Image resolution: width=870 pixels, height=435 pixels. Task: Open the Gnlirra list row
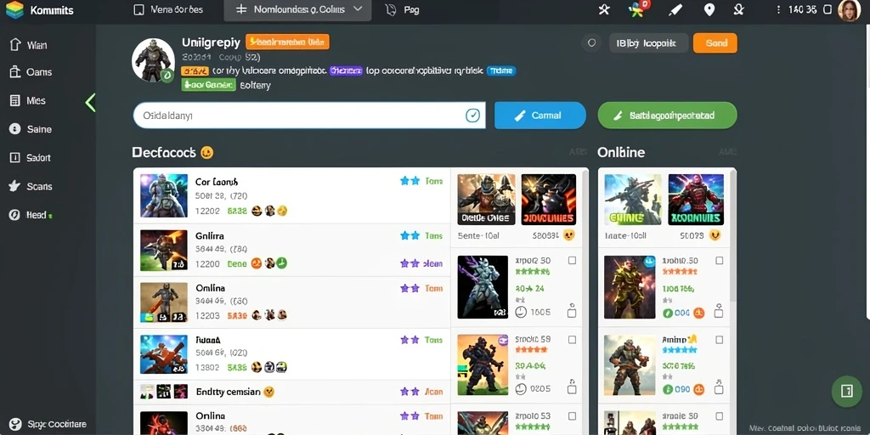click(292, 250)
